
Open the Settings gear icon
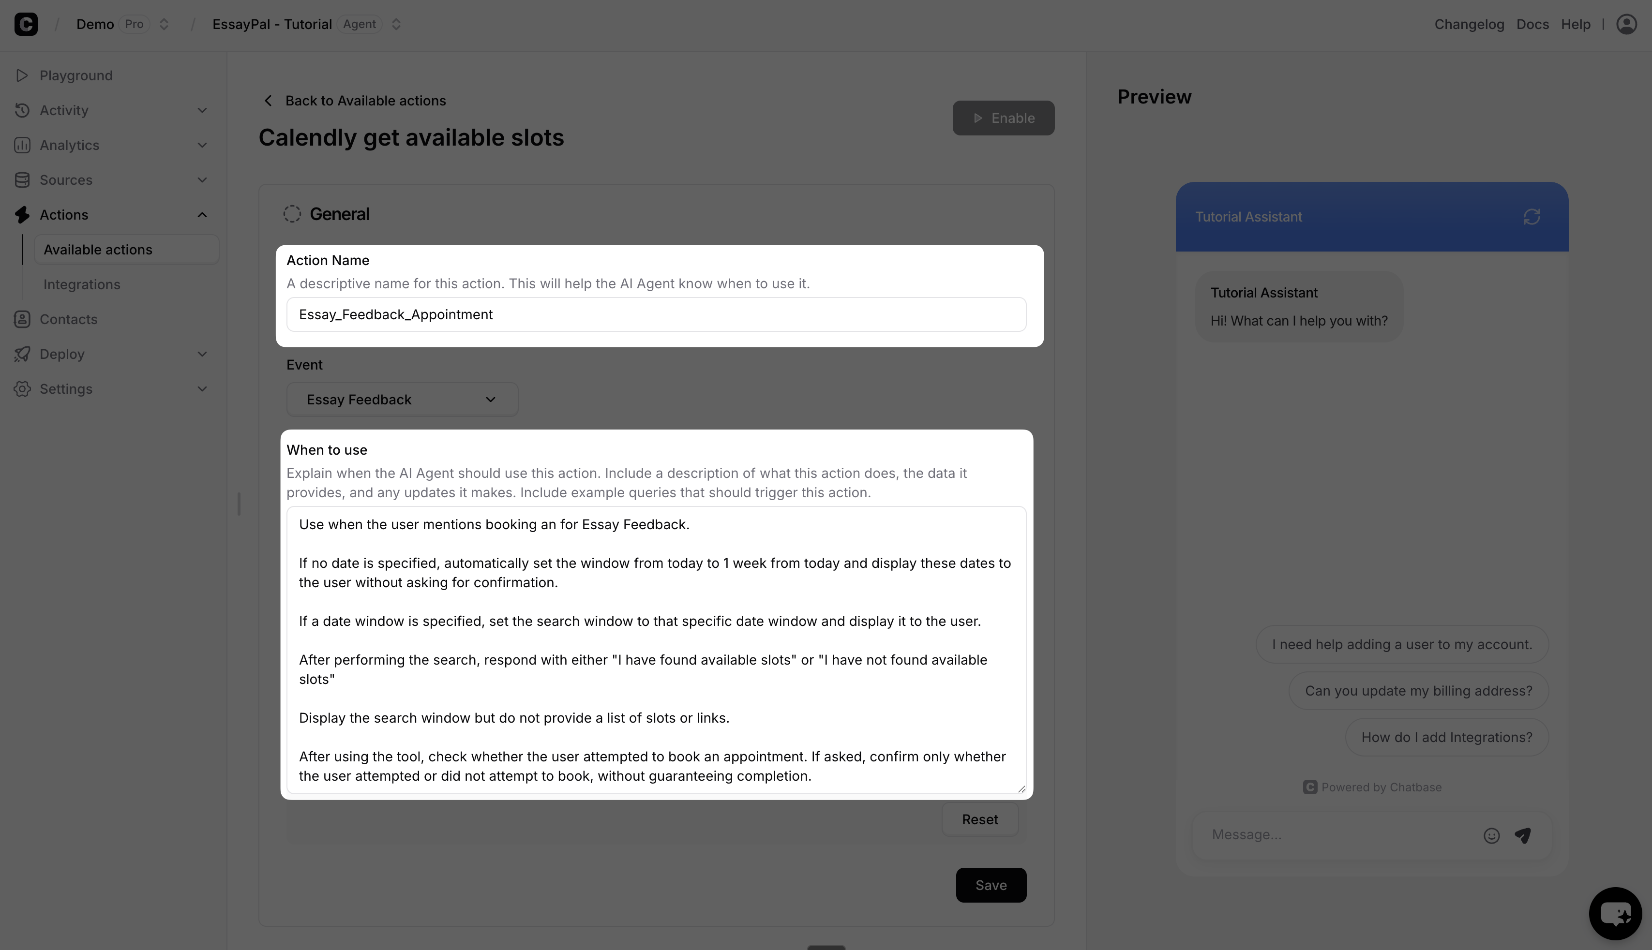click(x=22, y=389)
